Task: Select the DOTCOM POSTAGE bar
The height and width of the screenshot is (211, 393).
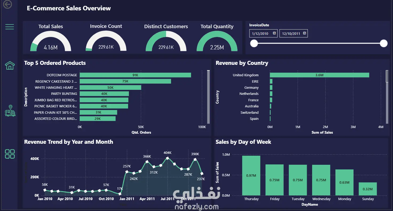Action: 135,75
